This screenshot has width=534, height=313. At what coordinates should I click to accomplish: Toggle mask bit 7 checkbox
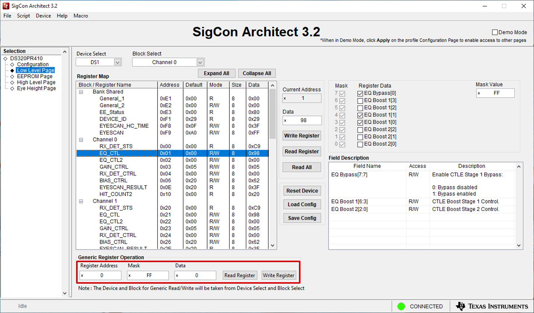(342, 94)
